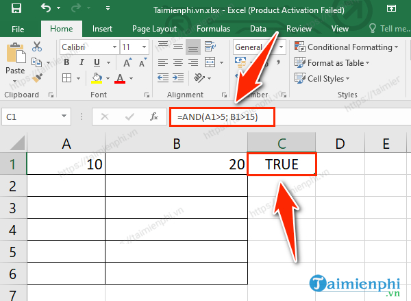Open the font size 11 dropdown

click(x=144, y=47)
